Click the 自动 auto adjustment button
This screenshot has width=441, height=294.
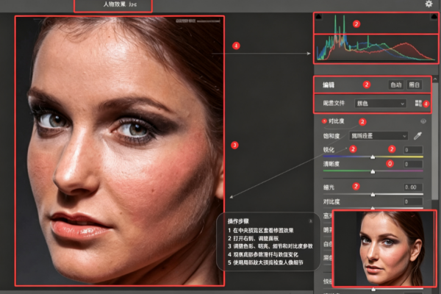(396, 85)
